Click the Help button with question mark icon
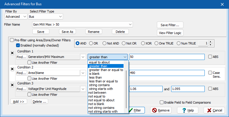The image size is (229, 117). (188, 110)
